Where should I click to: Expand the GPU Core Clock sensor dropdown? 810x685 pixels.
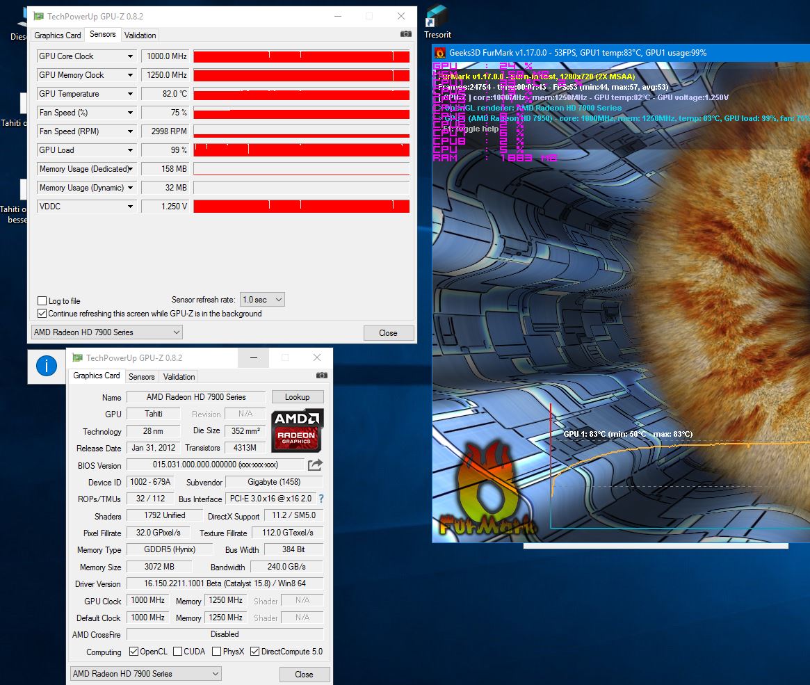[130, 56]
